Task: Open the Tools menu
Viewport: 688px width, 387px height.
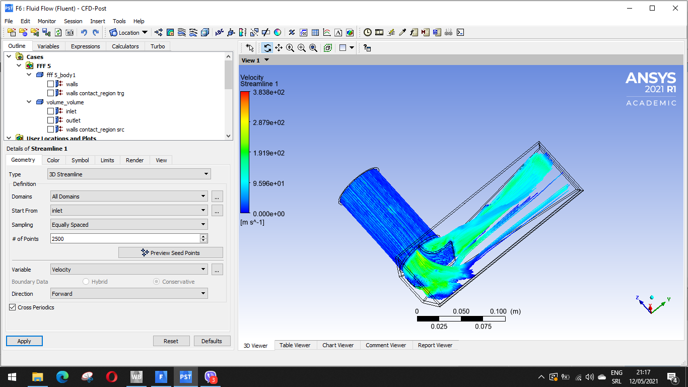Action: pos(119,21)
